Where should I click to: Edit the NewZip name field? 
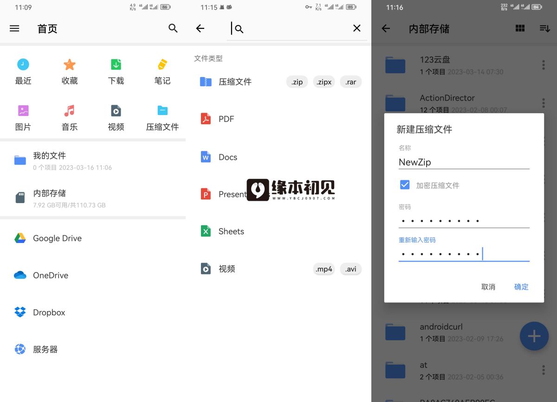coord(464,162)
